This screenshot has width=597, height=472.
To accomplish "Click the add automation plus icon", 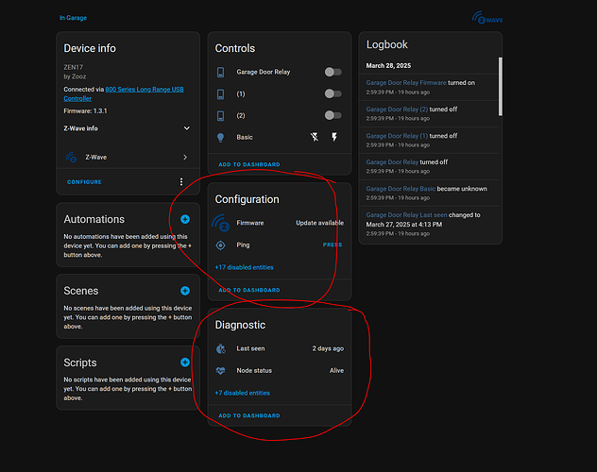I will (x=185, y=219).
